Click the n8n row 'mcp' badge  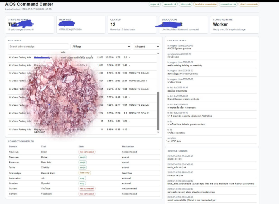pos(82,178)
